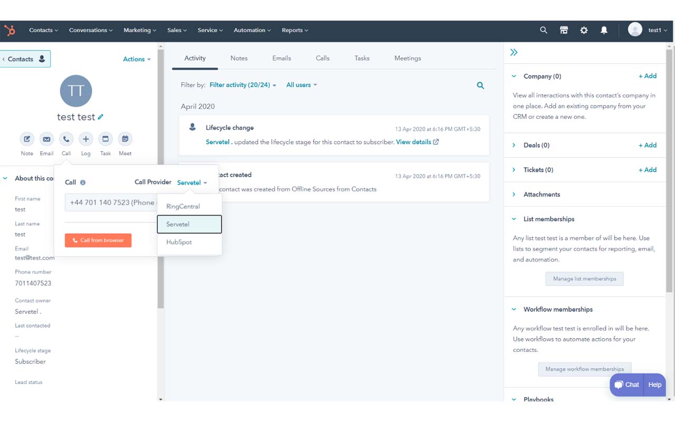Click the Log plus icon
Screen dimensions: 675x422
pos(85,139)
